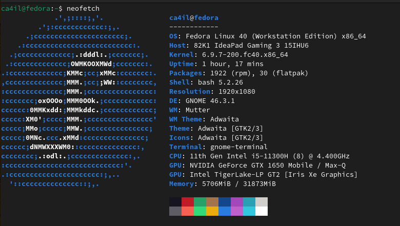The image size is (400, 226).
Task: Click the bright magenta color block
Action: point(237,211)
